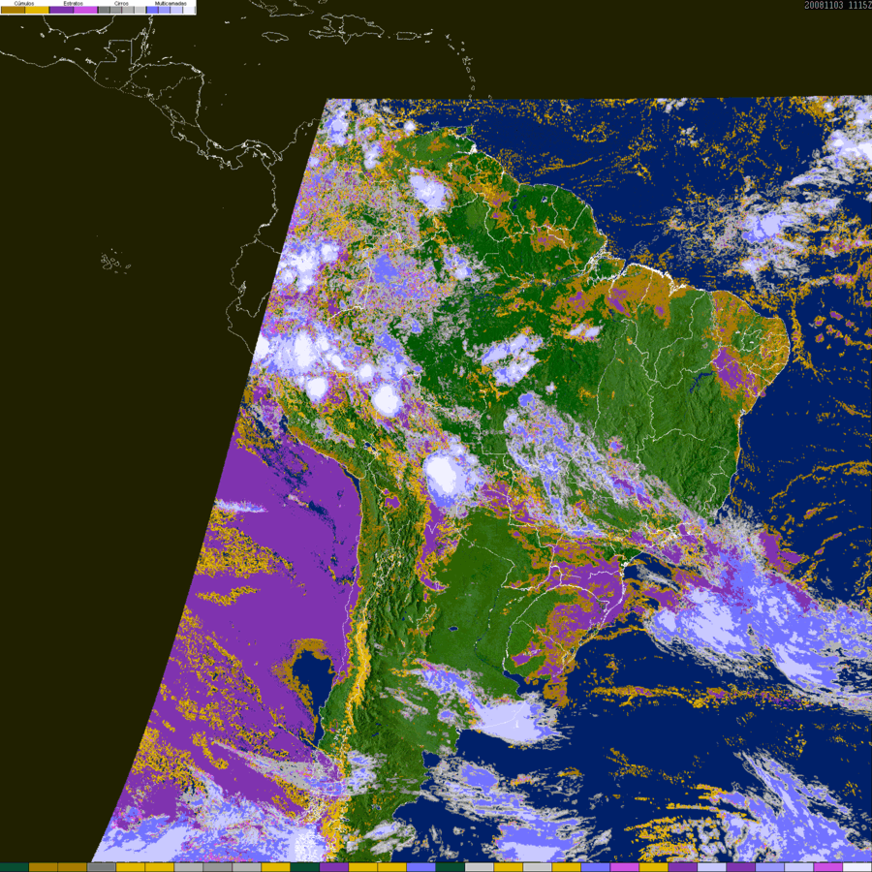Select the lightest gray Cirros swatch
Viewport: 872px width, 872px height.
coord(140,10)
